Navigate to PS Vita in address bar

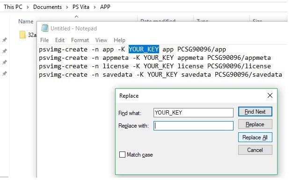(81, 7)
